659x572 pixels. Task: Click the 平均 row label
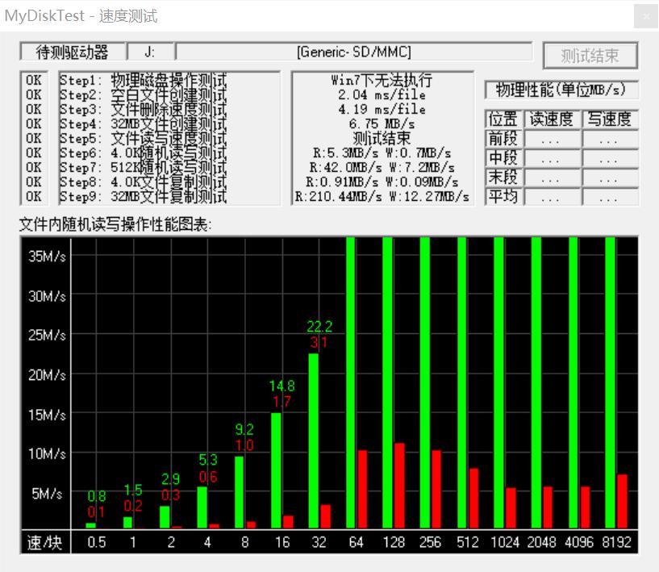coord(503,197)
